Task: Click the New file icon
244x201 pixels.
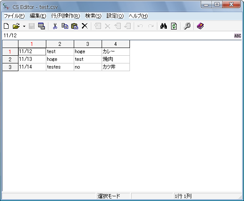Action: click(x=6, y=26)
